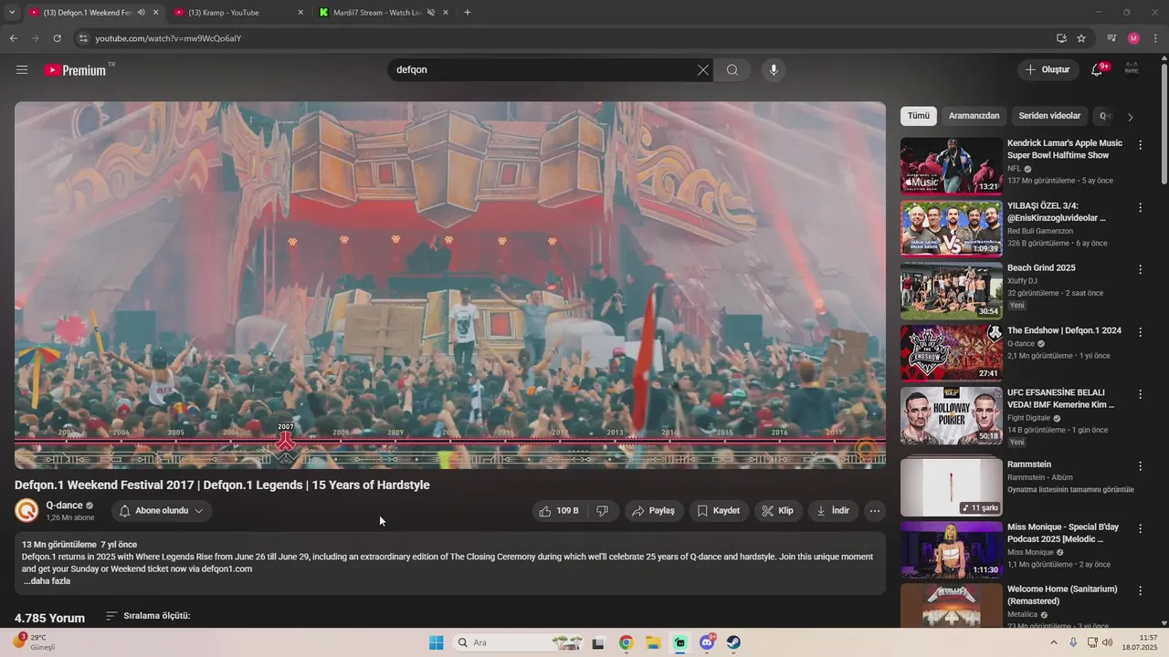The height and width of the screenshot is (657, 1169).
Task: Expand Abone olundu subscription dropdown
Action: (162, 511)
